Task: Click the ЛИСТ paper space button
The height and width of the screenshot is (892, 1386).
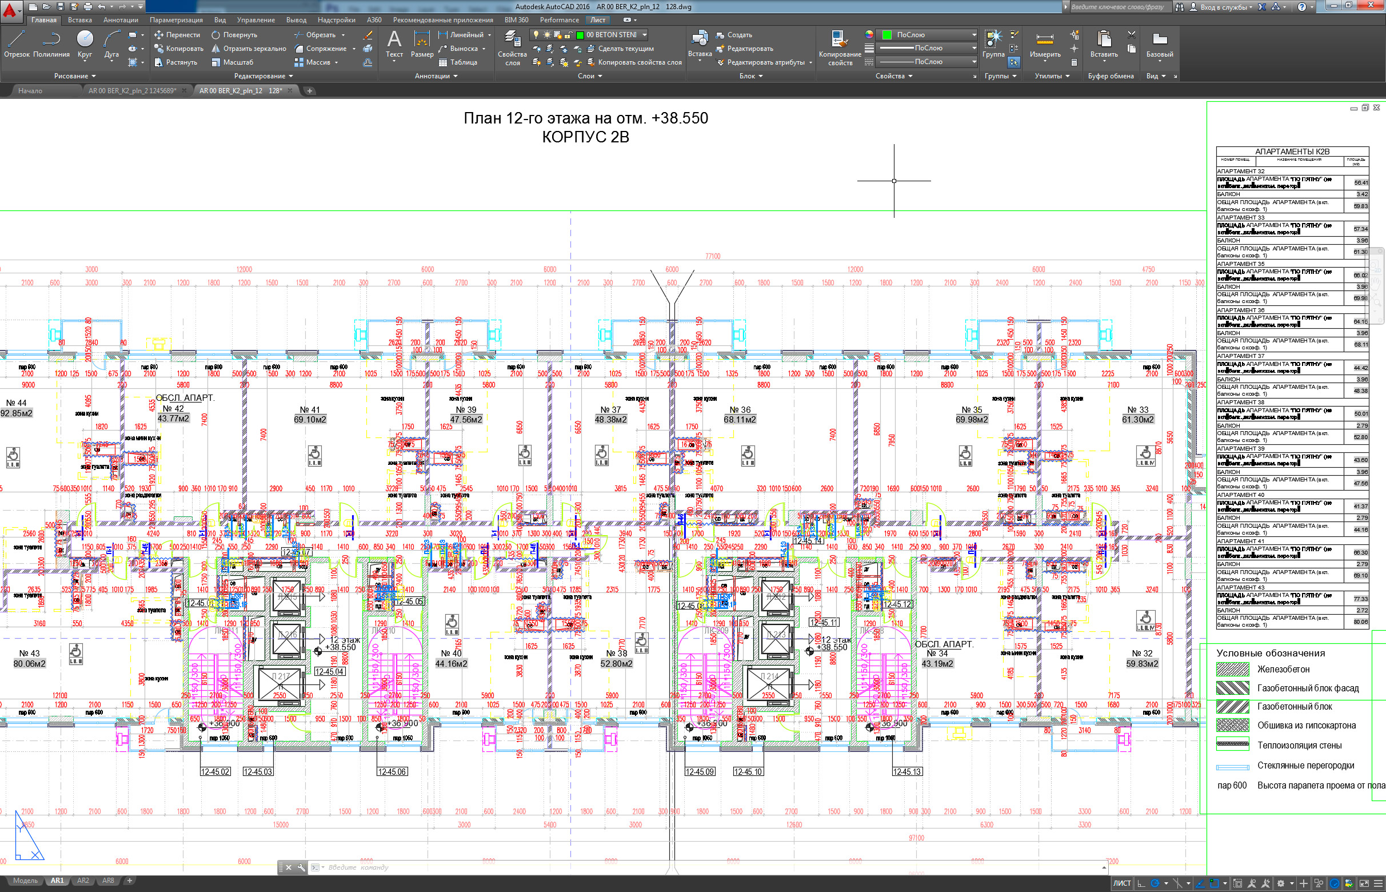Action: [x=1121, y=883]
